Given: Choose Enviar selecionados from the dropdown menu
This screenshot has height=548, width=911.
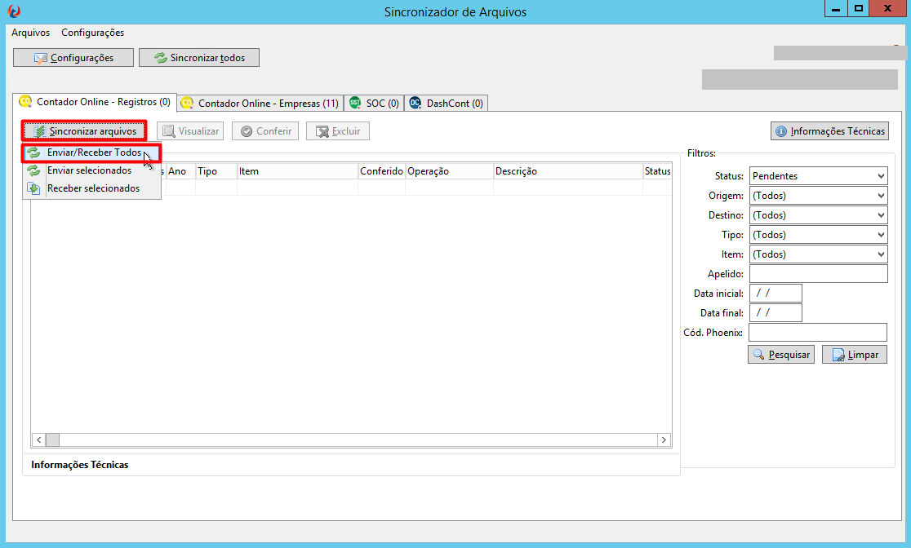Looking at the screenshot, I should (91, 170).
